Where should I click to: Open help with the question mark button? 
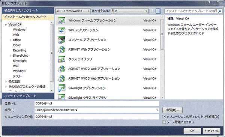click(x=209, y=3)
